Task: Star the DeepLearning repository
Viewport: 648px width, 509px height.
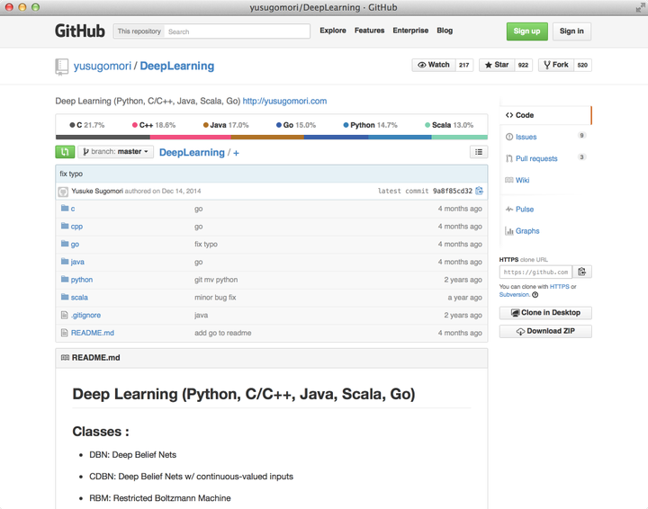Action: 496,65
